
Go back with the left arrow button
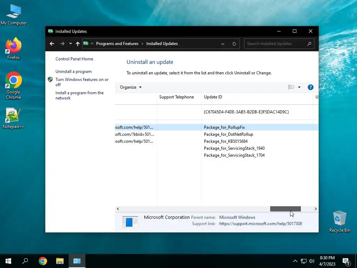pos(52,44)
